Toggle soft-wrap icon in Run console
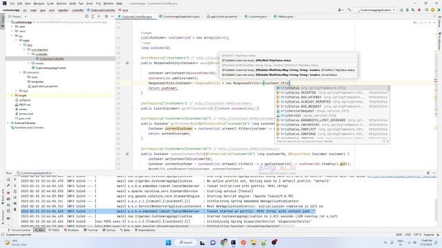 point(15,192)
